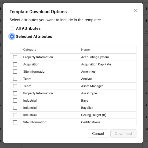Click the Download button
This screenshot has height=148, width=148.
pyautogui.click(x=123, y=134)
